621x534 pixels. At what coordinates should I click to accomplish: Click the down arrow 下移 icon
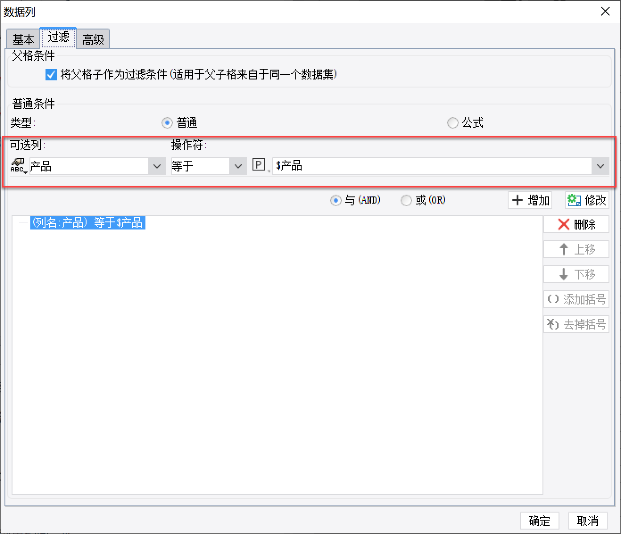click(x=564, y=274)
